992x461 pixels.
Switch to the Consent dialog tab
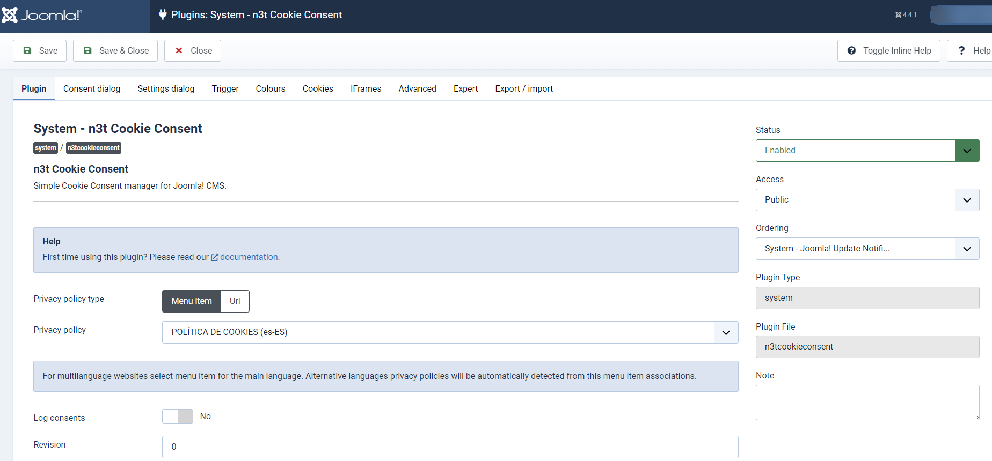click(92, 89)
